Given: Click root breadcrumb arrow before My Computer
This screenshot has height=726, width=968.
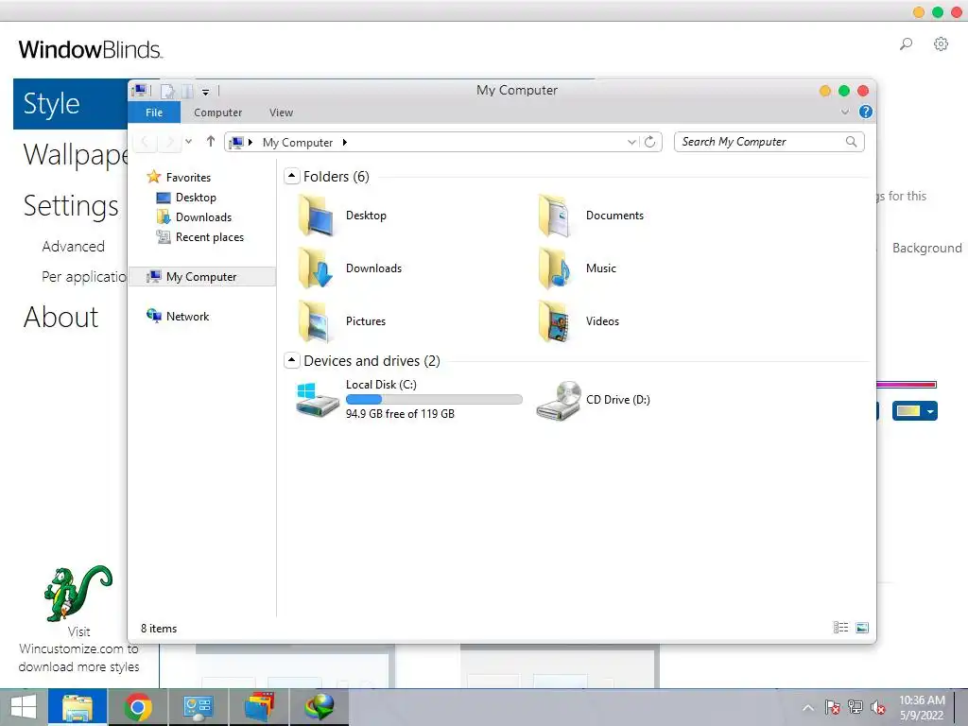Looking at the screenshot, I should [250, 143].
